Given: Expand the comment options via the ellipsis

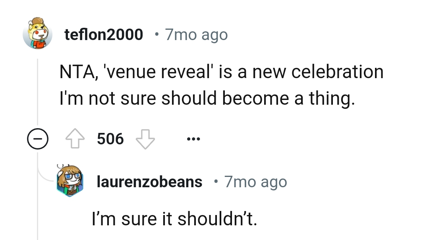Looking at the screenshot, I should (x=193, y=138).
